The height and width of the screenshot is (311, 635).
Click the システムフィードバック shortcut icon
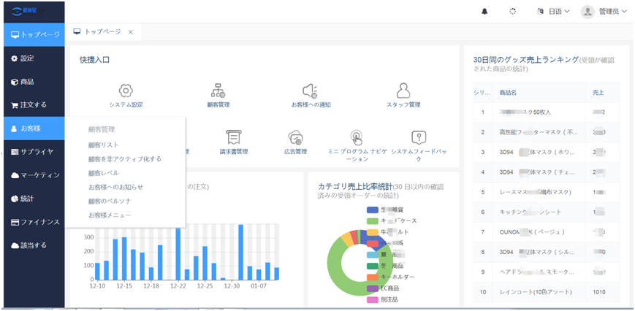click(x=419, y=137)
